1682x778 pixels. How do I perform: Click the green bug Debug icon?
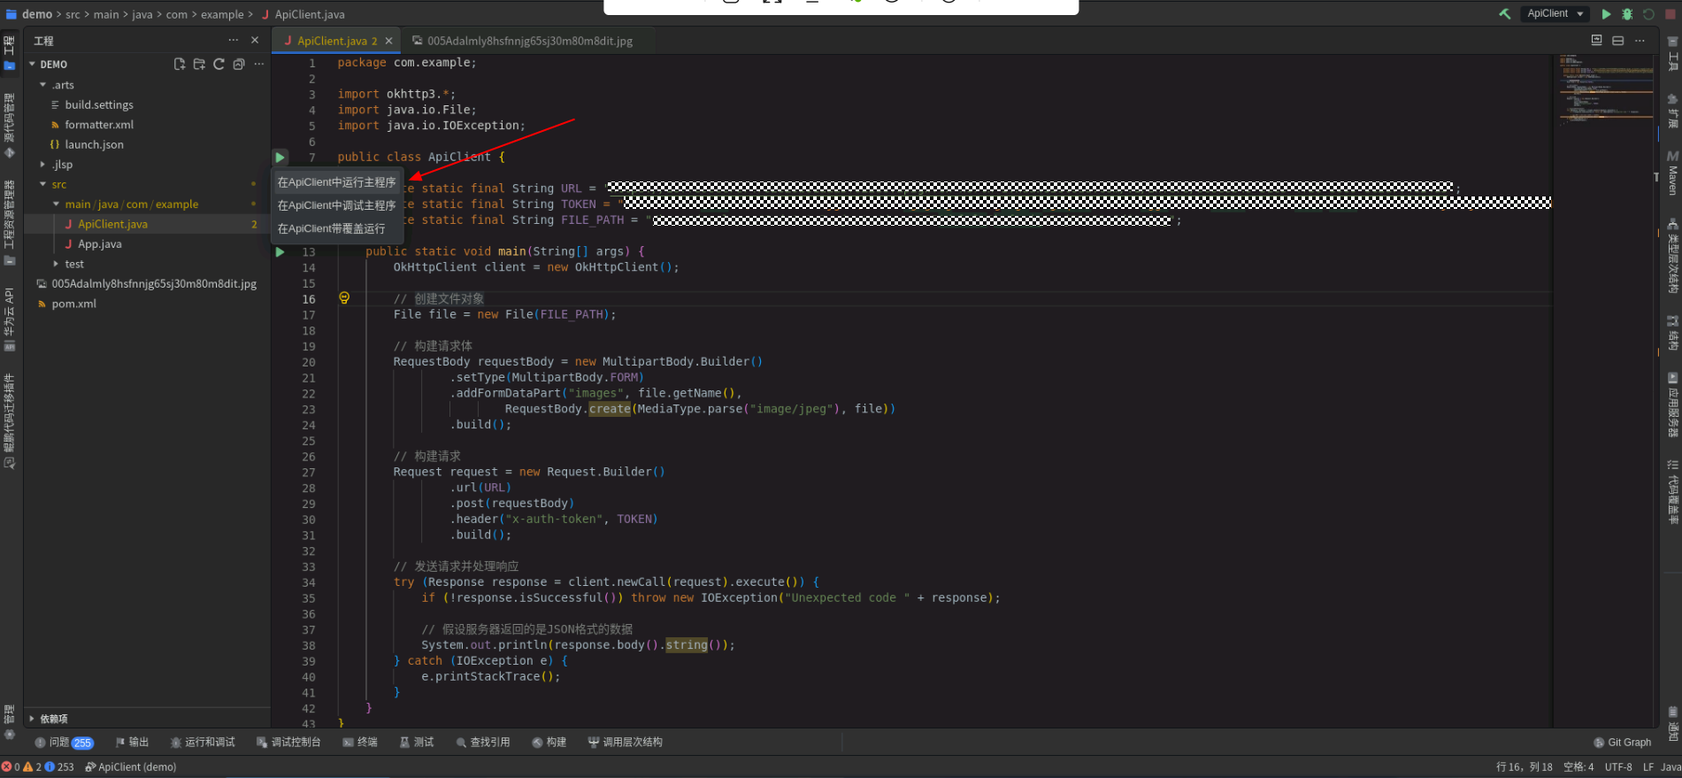[x=1627, y=14]
